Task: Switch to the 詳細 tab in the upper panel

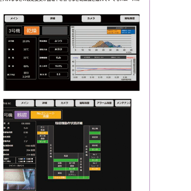Action: pos(53,18)
